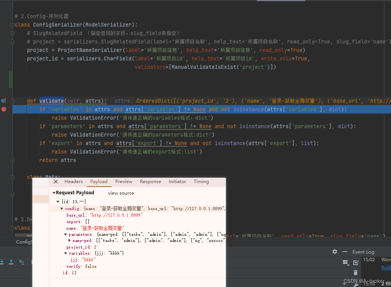This screenshot has height=287, width=391.
Task: Click the override gutter icon beside def validate
Action: pos(3,101)
